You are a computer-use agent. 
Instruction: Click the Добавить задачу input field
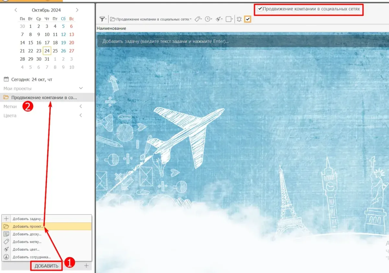(227, 41)
